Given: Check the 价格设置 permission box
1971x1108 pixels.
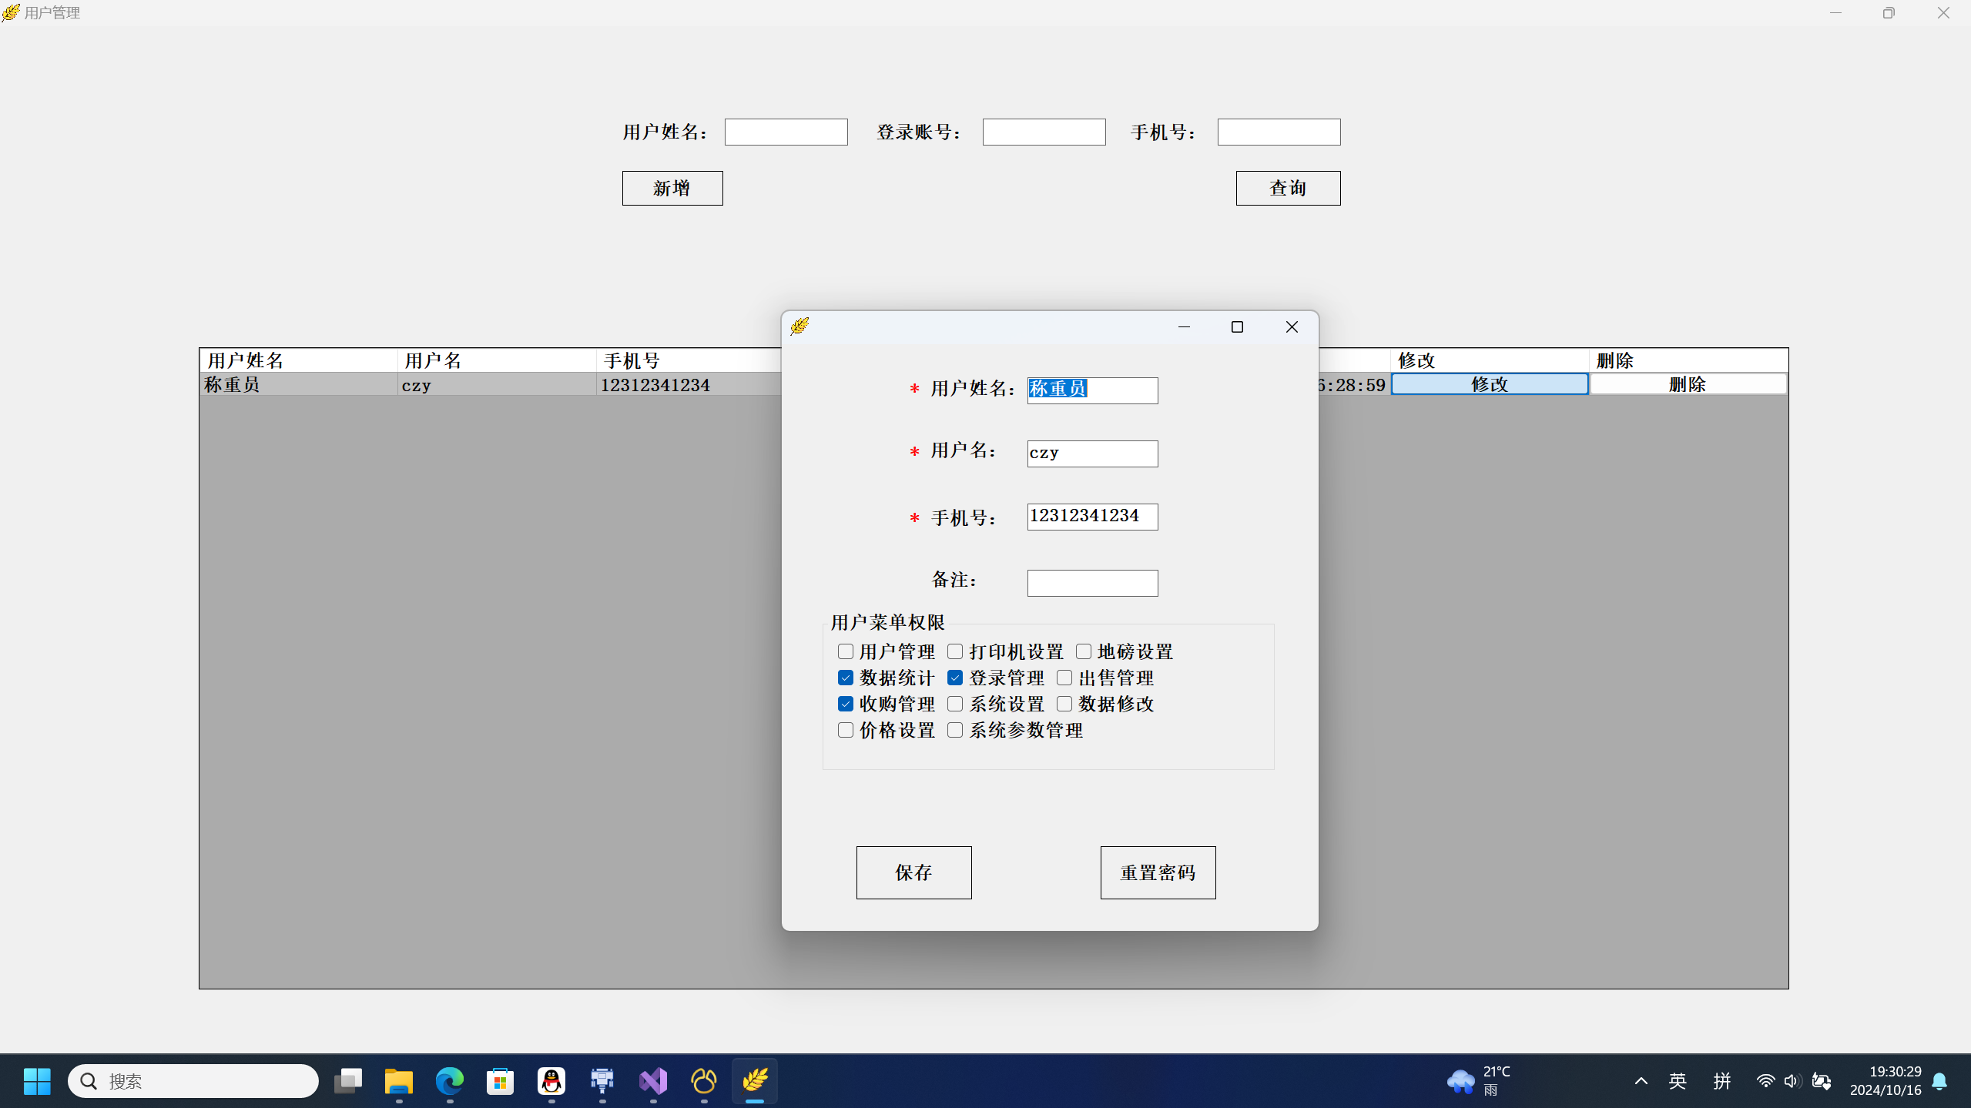Looking at the screenshot, I should (846, 730).
